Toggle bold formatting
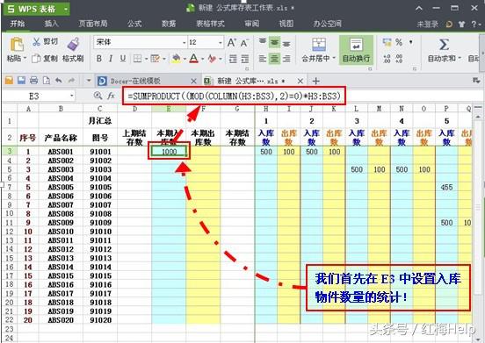This screenshot has height=343, width=485. tap(99, 59)
